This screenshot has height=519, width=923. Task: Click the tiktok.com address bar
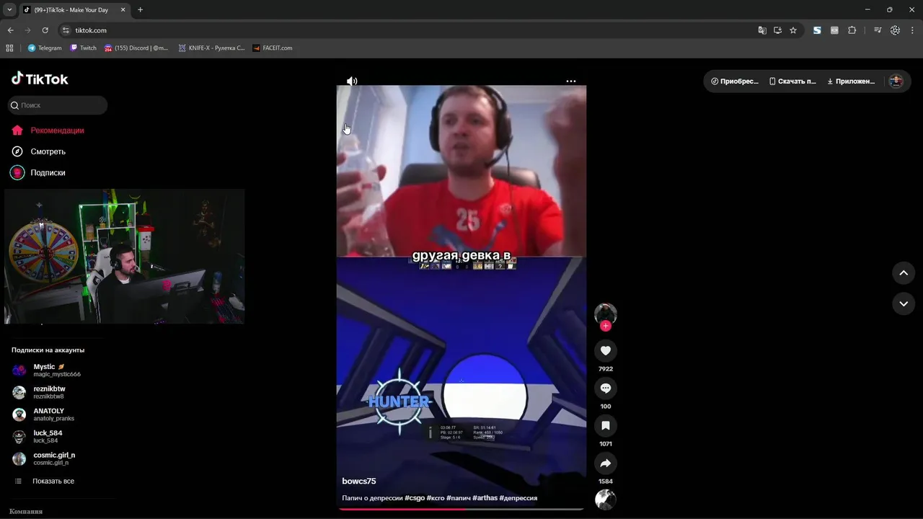pos(411,30)
